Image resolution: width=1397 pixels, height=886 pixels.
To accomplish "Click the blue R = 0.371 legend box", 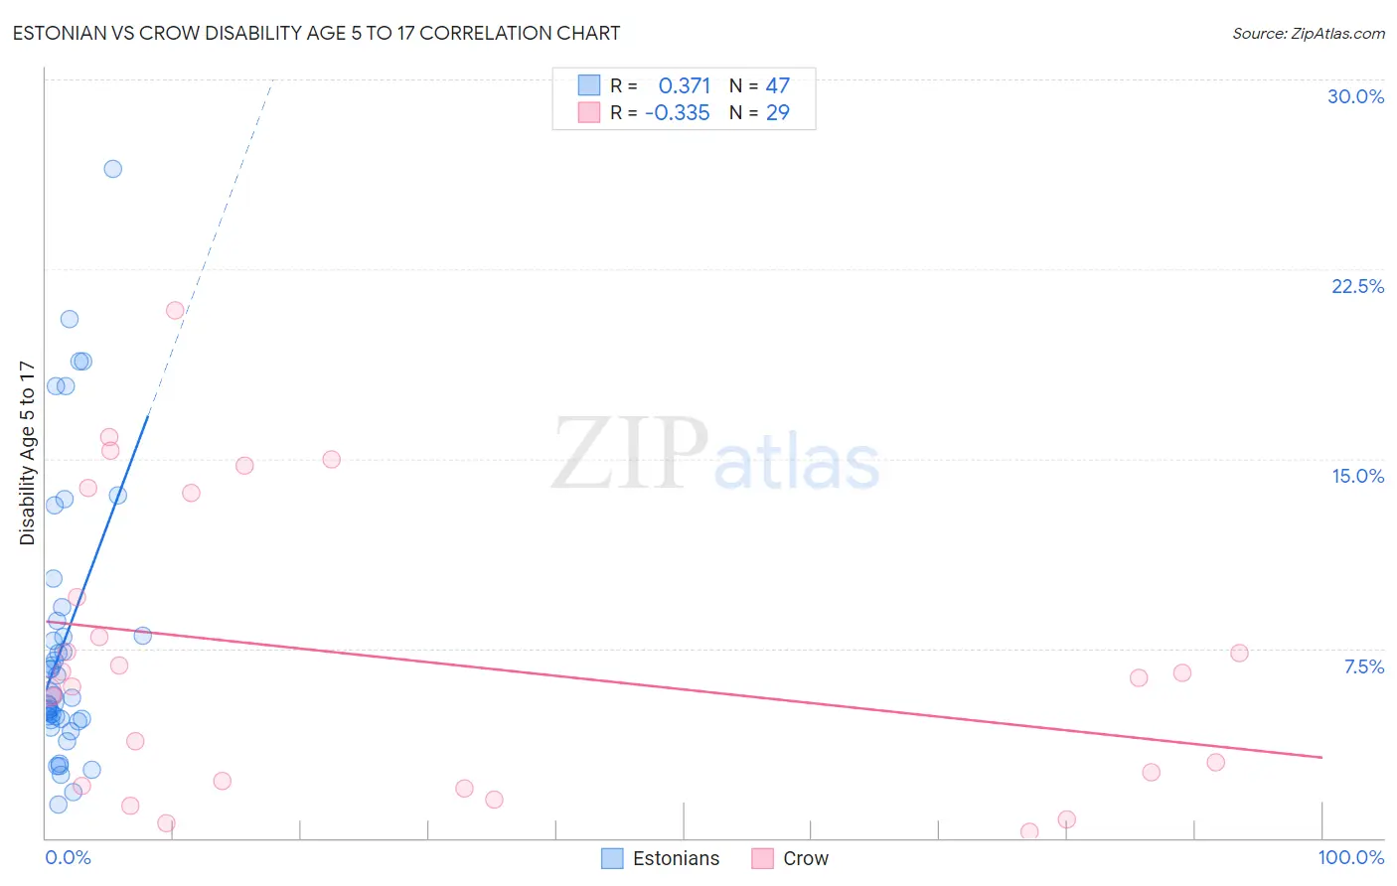I will [x=589, y=85].
